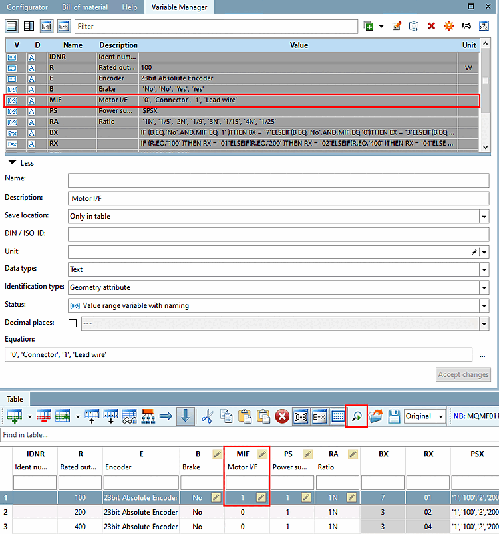
Task: Edit selected variable with pencil icon
Action: (x=397, y=26)
